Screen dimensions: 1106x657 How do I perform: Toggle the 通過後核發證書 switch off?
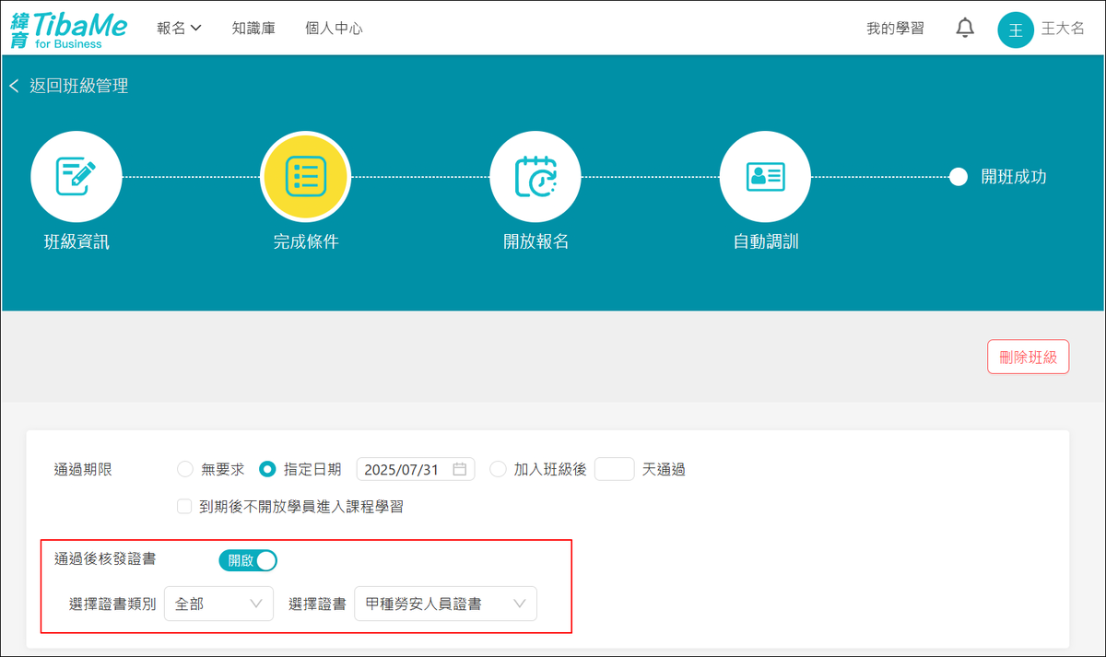tap(248, 560)
